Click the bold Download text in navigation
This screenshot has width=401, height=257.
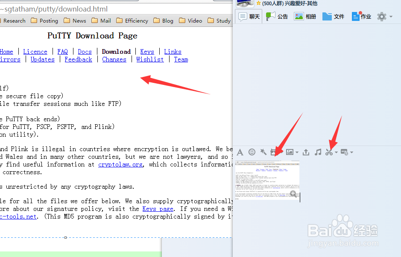point(116,52)
